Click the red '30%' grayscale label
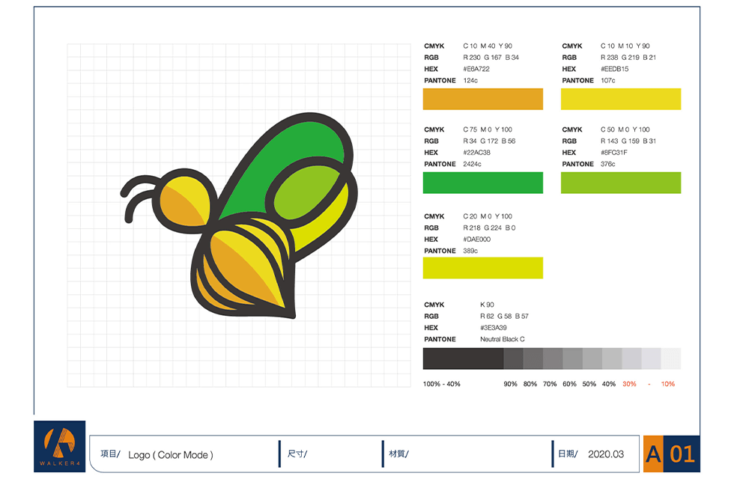Image resolution: width=734 pixels, height=479 pixels. tap(629, 384)
